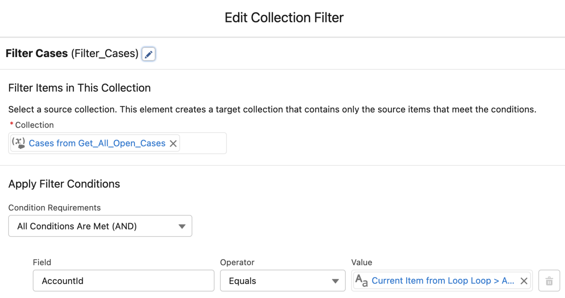The height and width of the screenshot is (298, 565).
Task: Delete the condition row with the trash icon
Action: 549,281
